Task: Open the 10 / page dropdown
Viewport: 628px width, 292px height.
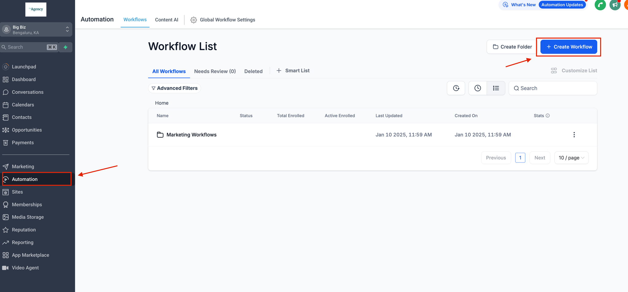Action: pos(571,158)
